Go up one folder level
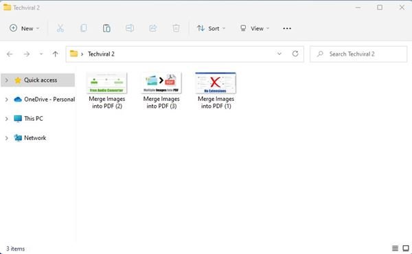Image resolution: width=412 pixels, height=254 pixels. point(55,54)
